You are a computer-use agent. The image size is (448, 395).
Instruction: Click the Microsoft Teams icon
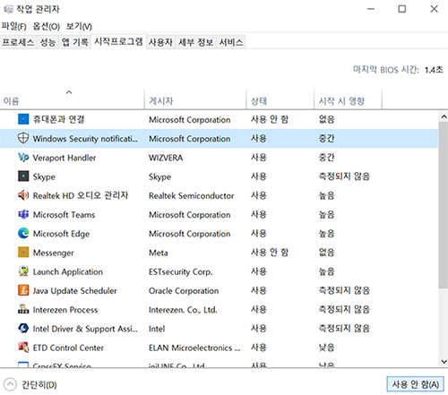tap(23, 214)
